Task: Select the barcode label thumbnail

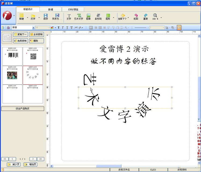Action: tap(12, 56)
